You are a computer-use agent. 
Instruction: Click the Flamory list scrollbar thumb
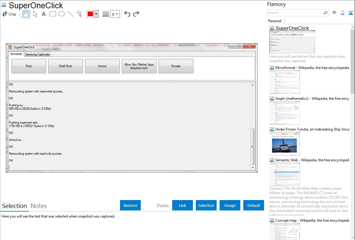point(353,61)
